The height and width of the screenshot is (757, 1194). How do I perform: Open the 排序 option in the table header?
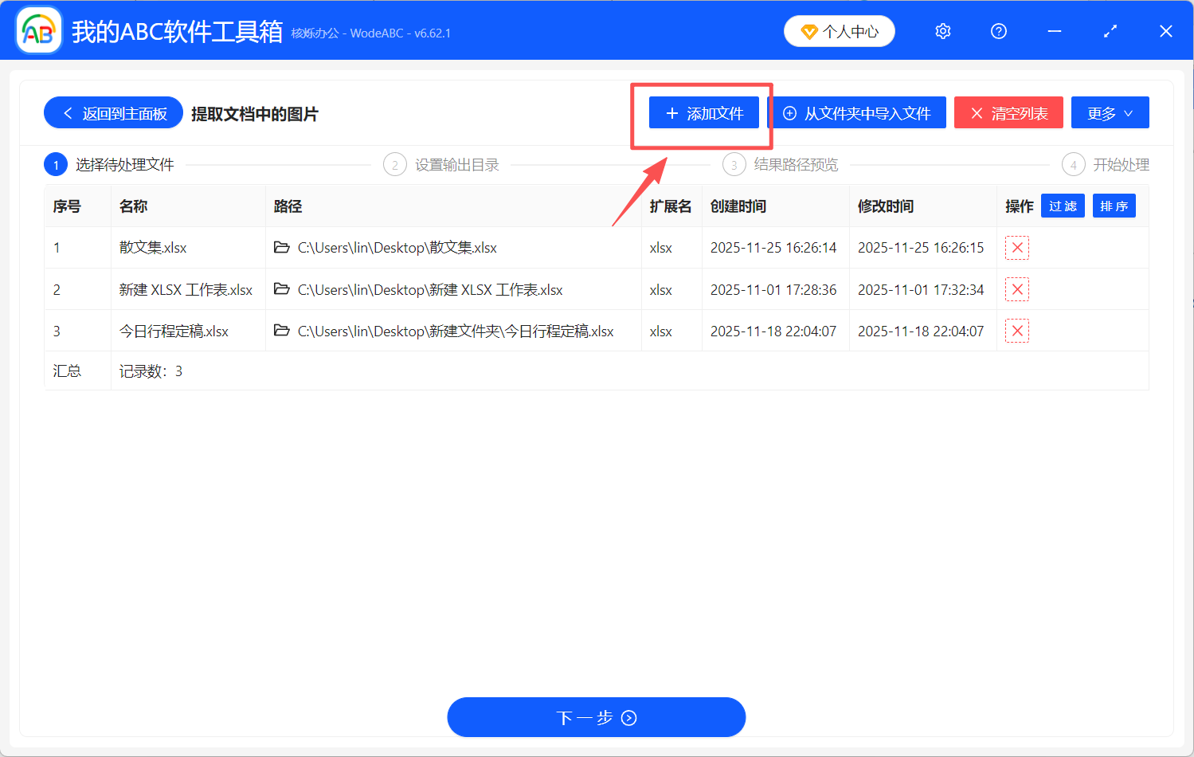coord(1114,206)
